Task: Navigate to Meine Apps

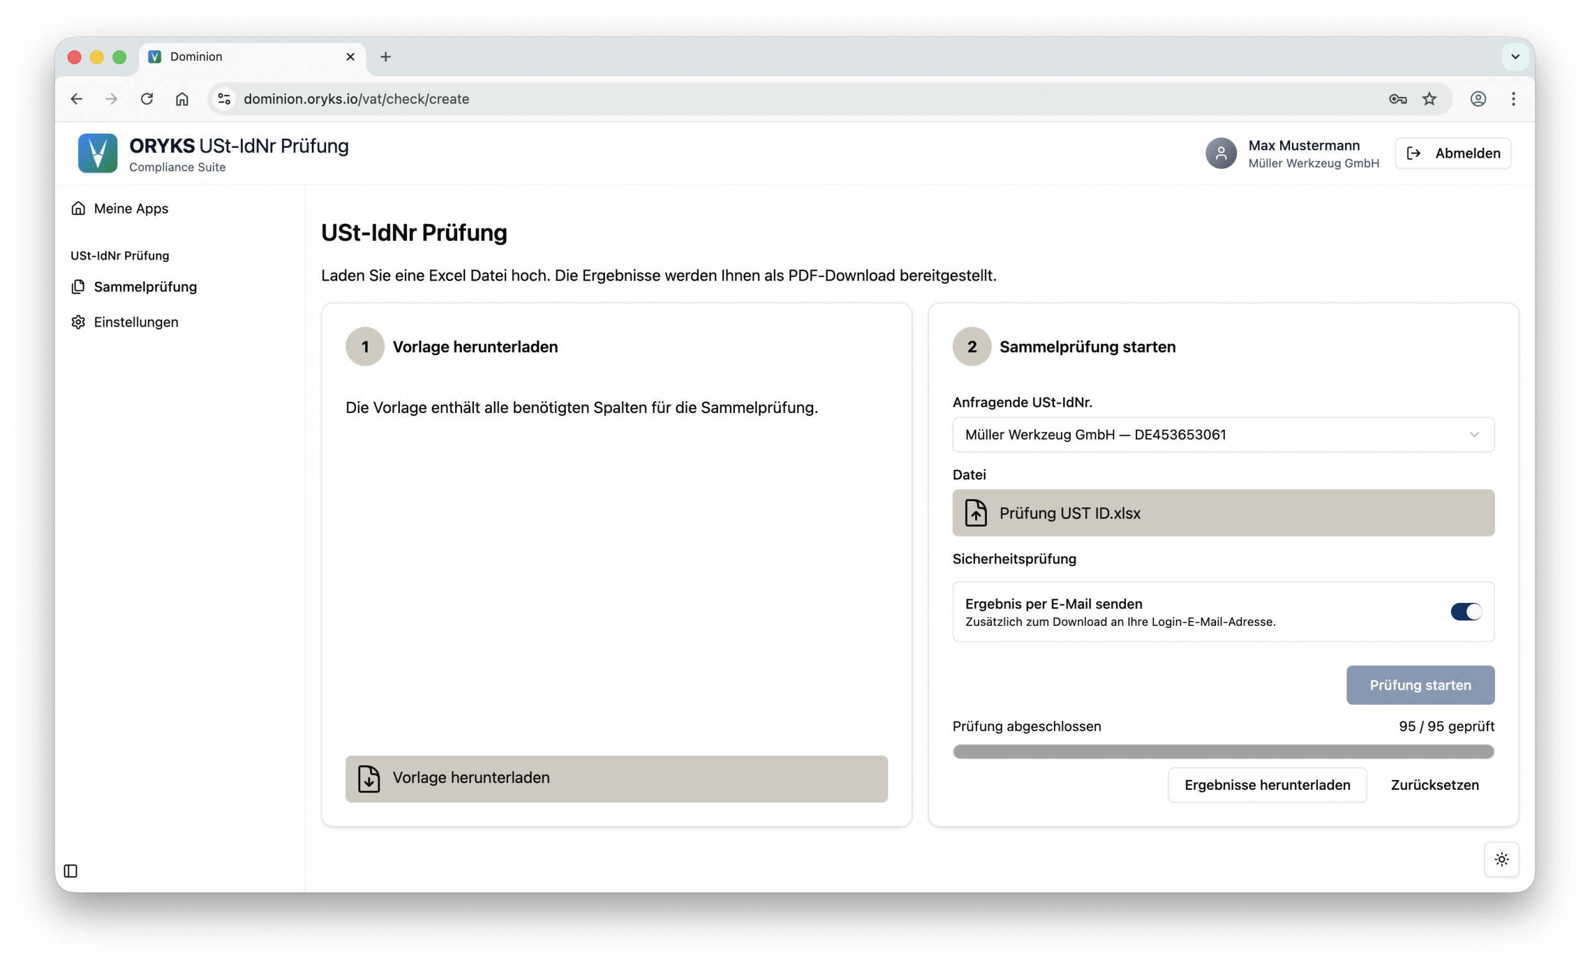Action: click(x=130, y=209)
